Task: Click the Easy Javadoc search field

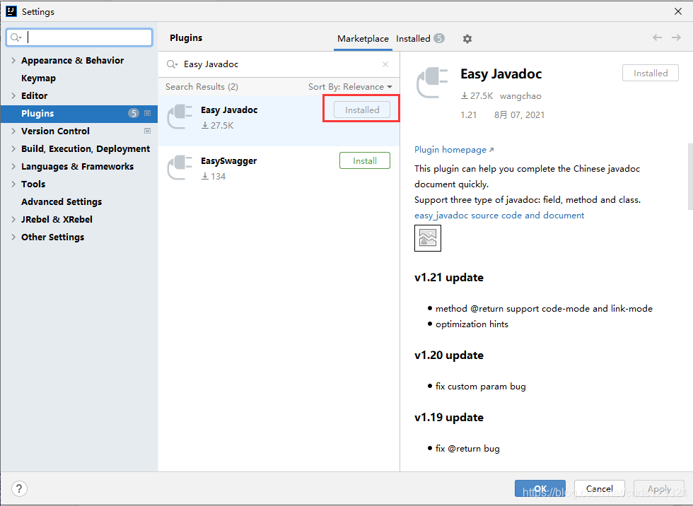Action: tap(279, 64)
